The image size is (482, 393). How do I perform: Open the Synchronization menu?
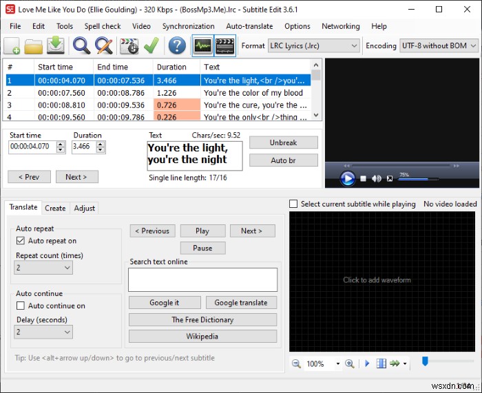click(x=189, y=26)
